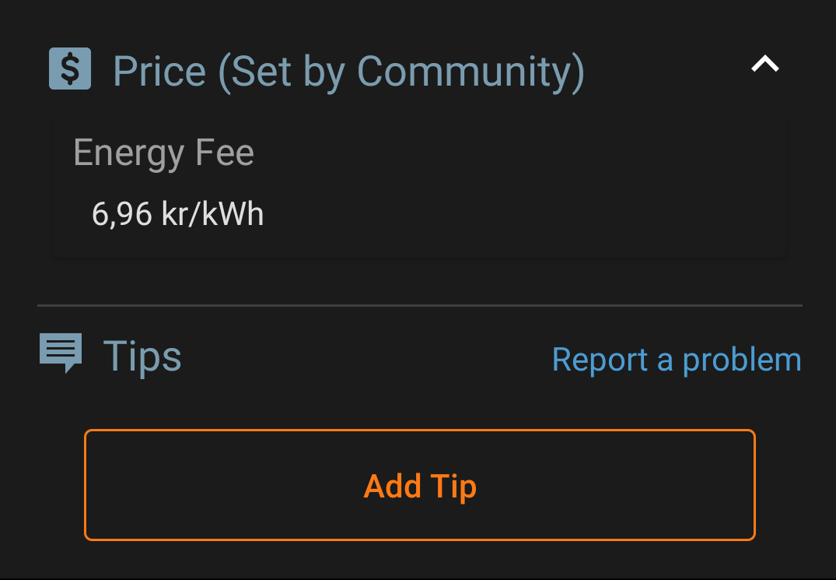Tap the blue square icon with $ symbol
Screen dimensions: 836x580
pos(70,69)
